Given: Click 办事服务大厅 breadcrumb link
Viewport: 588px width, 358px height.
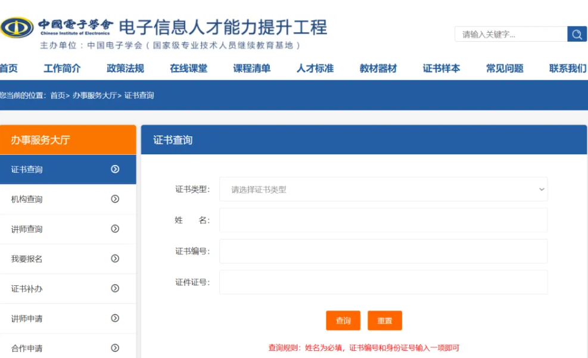Looking at the screenshot, I should point(94,95).
